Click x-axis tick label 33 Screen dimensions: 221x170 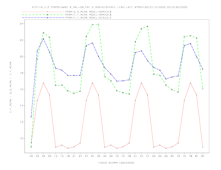coord(99,156)
